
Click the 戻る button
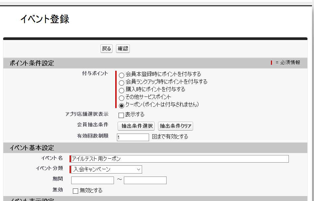coord(106,48)
